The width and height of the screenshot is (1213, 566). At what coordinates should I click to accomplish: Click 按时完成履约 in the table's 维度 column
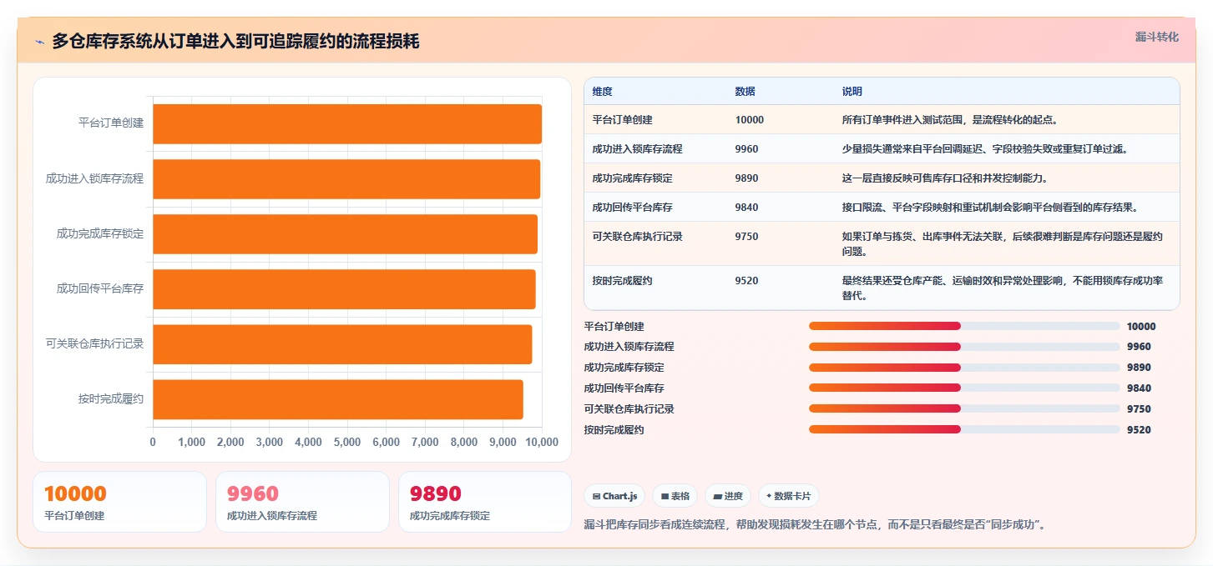(622, 281)
